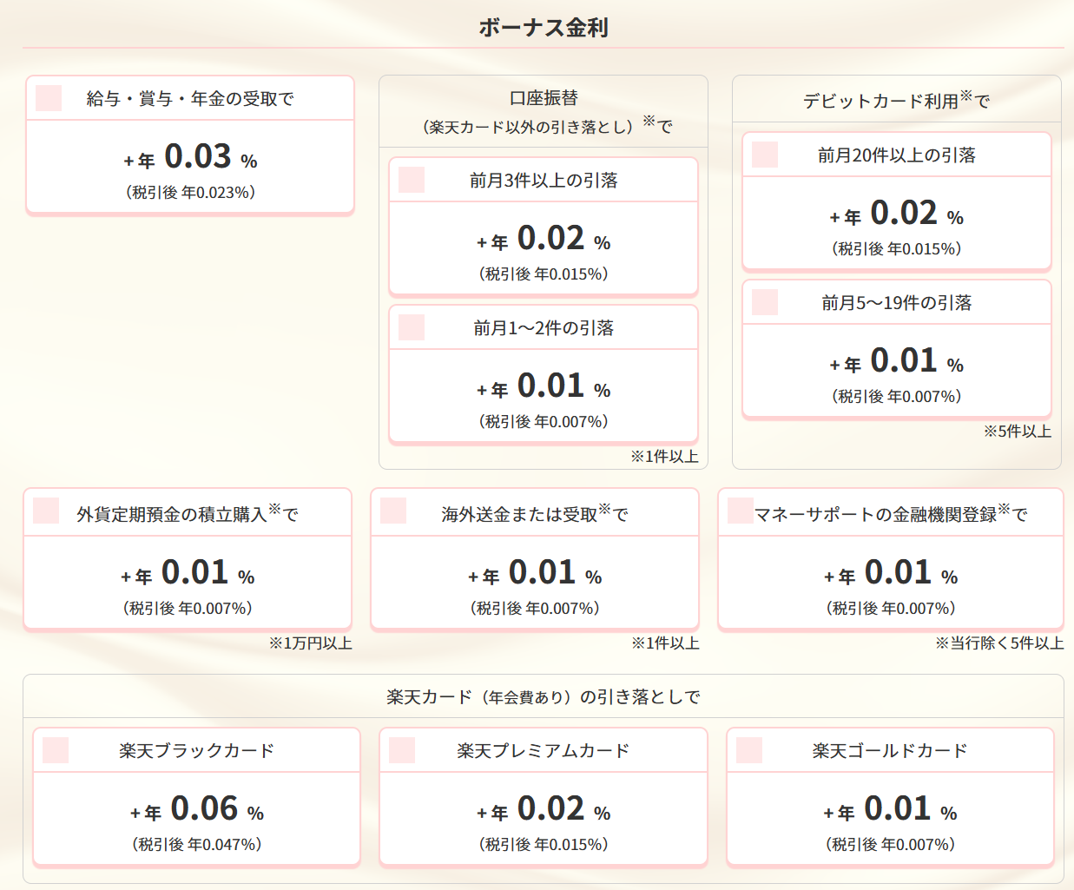Check the マネーサポートの金融機関登録 box
The image size is (1074, 890).
[x=741, y=511]
